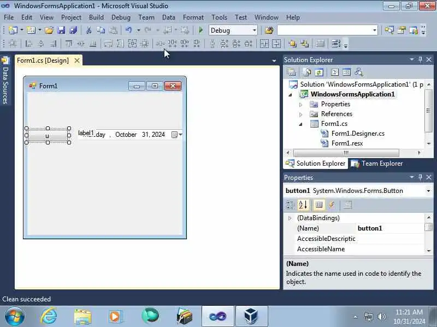Image resolution: width=437 pixels, height=327 pixels.
Task: Start debugging with the green play icon
Action: 200,30
